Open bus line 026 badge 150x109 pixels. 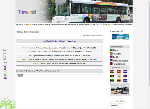tap(112, 71)
